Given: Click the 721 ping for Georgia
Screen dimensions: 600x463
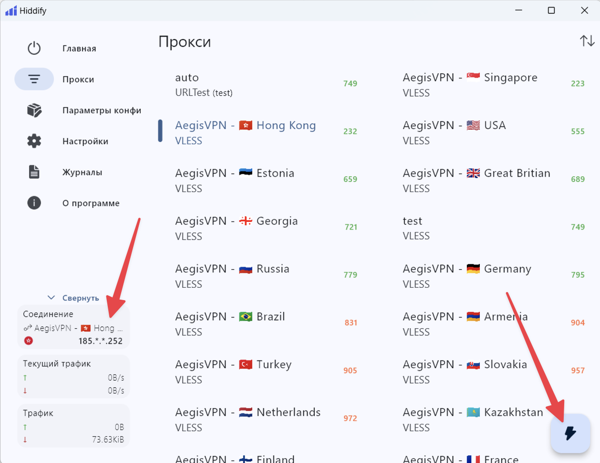Looking at the screenshot, I should tap(351, 227).
